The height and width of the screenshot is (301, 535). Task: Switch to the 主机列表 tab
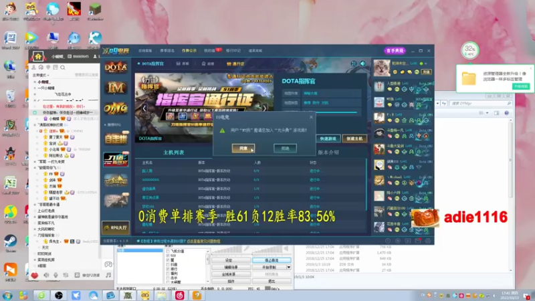pos(173,153)
